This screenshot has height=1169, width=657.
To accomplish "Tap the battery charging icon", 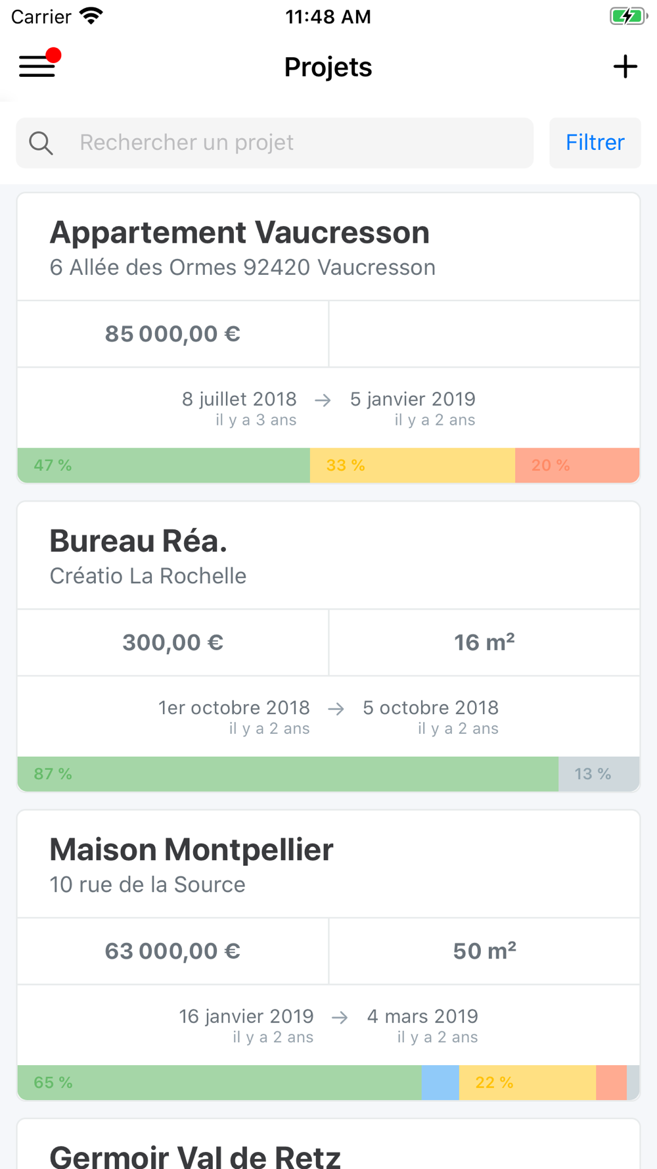I will pyautogui.click(x=627, y=16).
